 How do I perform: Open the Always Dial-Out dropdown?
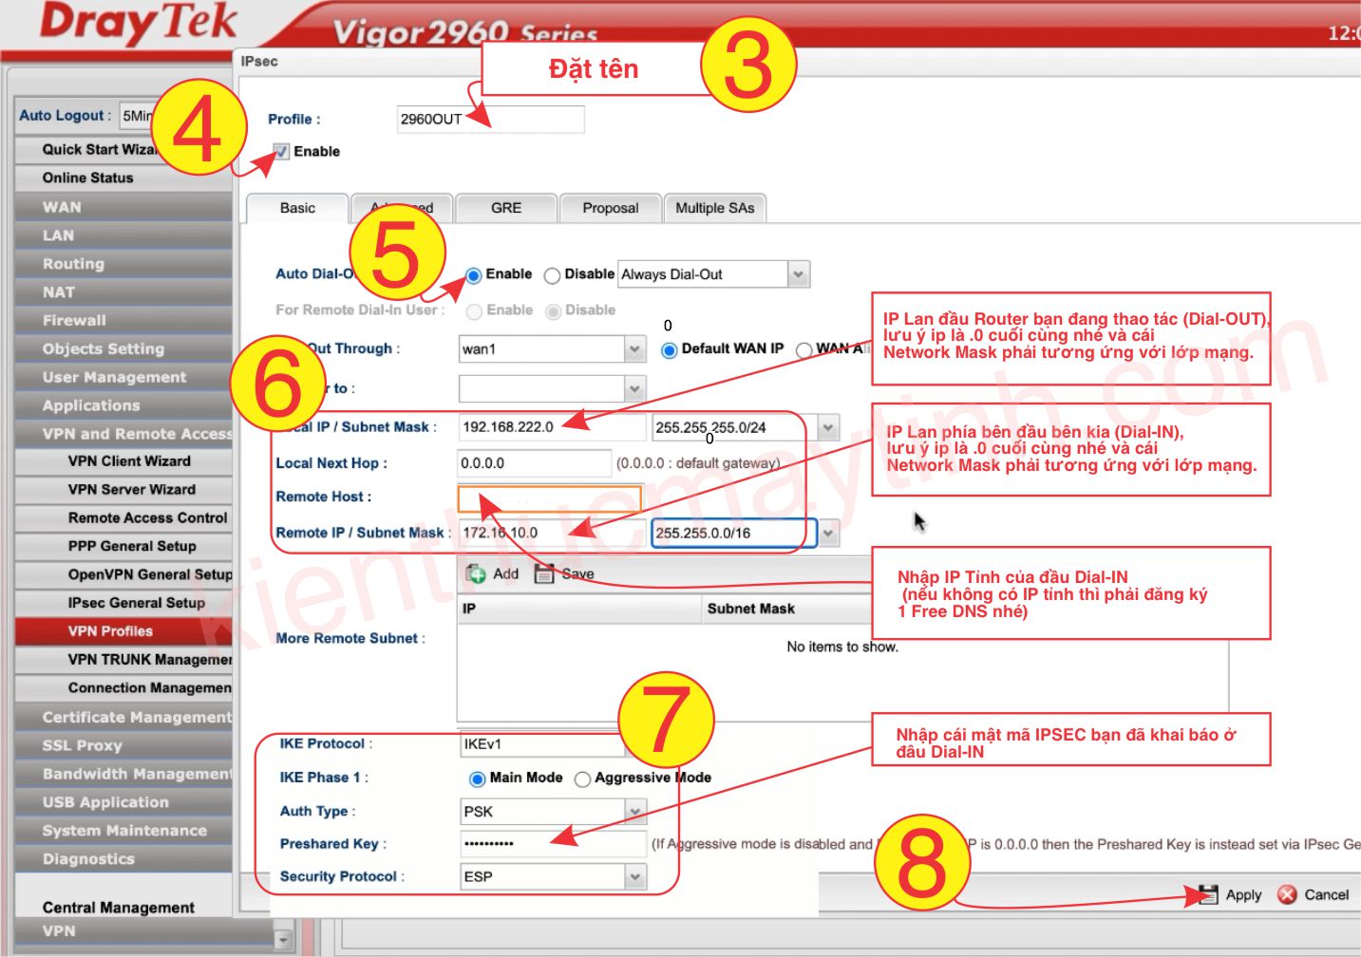tap(798, 274)
